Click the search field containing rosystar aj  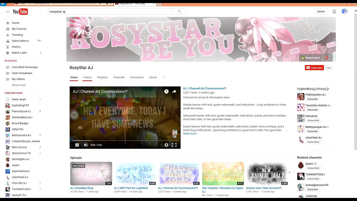coord(110,11)
